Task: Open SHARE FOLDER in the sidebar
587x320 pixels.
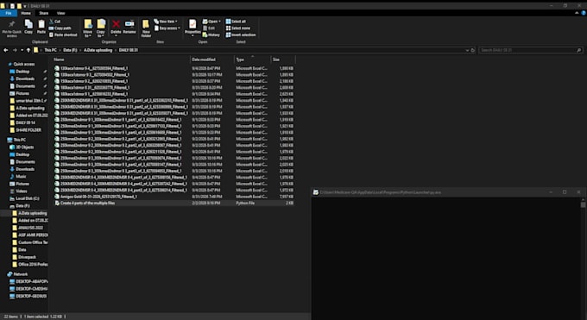Action: click(28, 130)
